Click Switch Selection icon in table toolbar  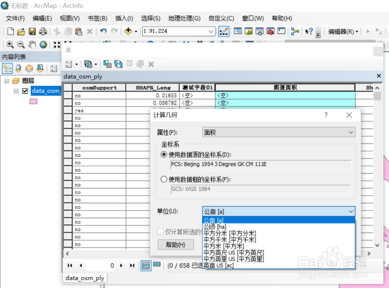click(x=118, y=64)
